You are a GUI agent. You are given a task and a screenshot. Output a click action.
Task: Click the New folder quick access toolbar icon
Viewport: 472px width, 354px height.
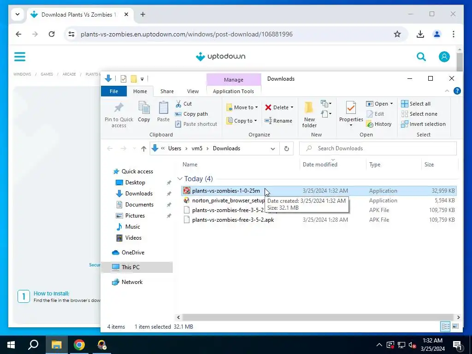pyautogui.click(x=134, y=79)
